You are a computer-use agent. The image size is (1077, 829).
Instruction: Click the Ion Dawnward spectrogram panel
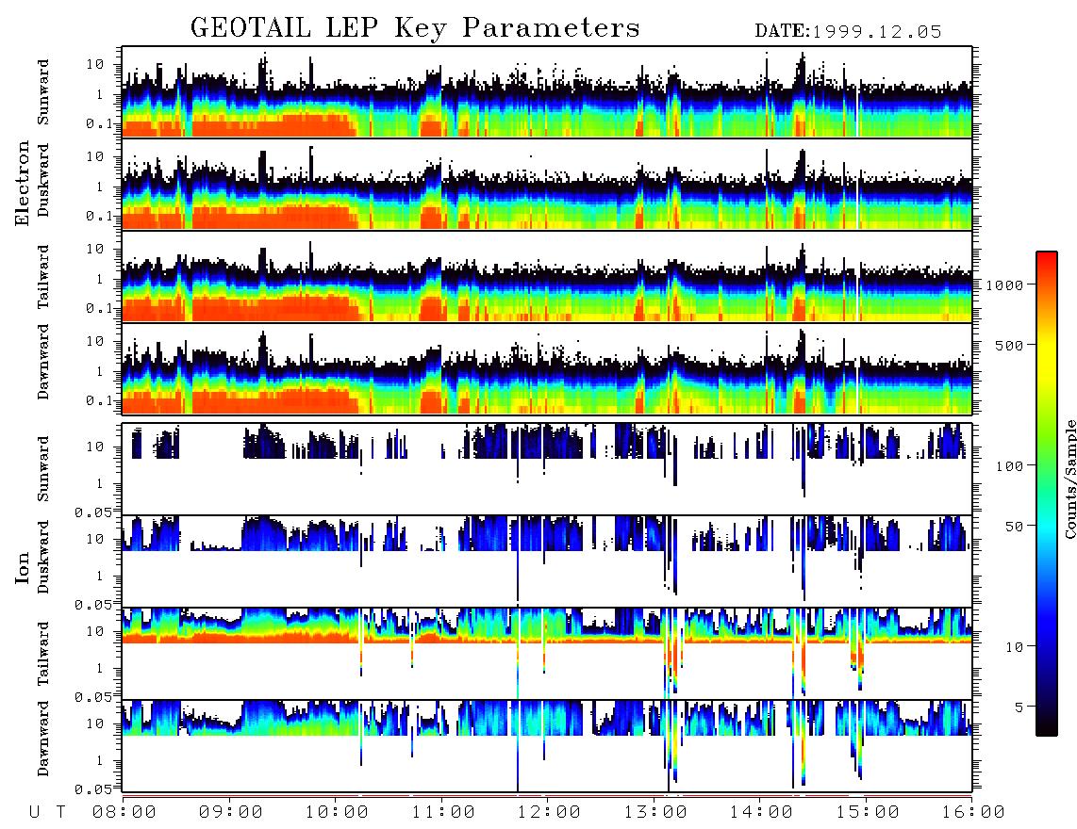click(547, 746)
